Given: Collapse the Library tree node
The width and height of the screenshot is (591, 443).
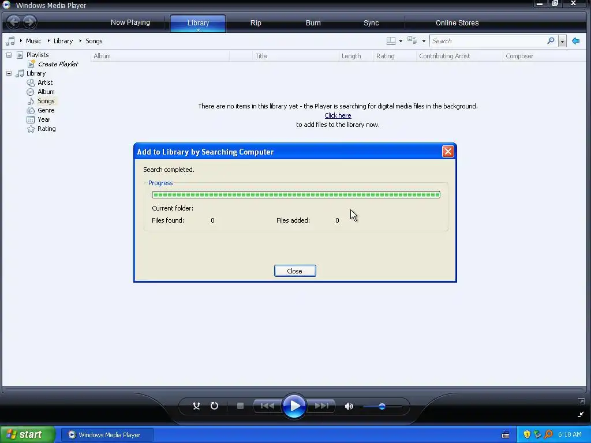Looking at the screenshot, I should pos(9,73).
